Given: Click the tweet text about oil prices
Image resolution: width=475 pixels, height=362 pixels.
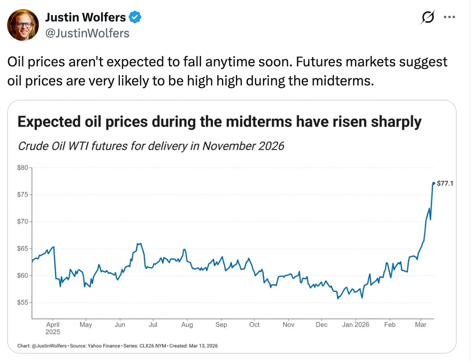Looking at the screenshot, I should click(x=227, y=72).
